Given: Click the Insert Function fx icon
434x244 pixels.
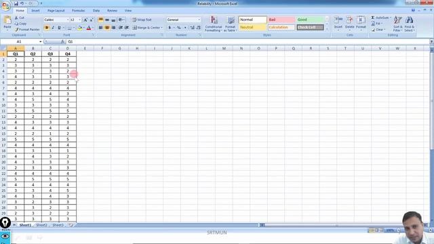Looking at the screenshot, I should point(63,41).
